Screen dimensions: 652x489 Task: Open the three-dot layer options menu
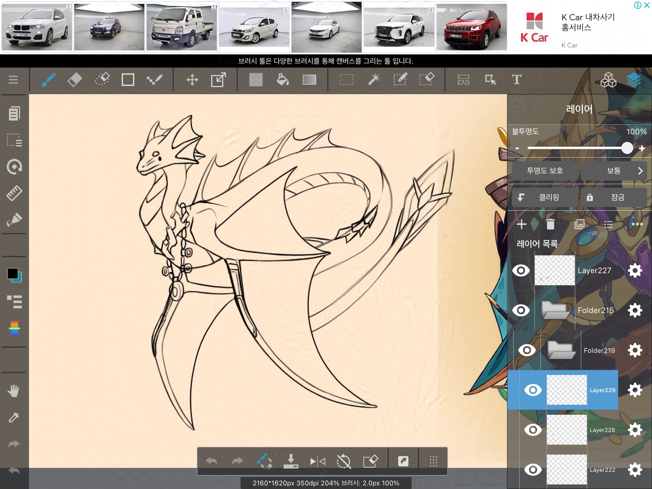[637, 224]
